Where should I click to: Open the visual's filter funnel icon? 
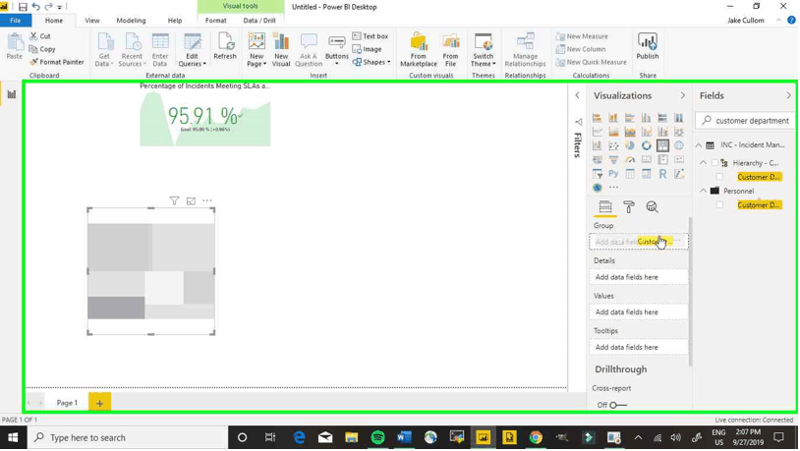click(x=175, y=201)
